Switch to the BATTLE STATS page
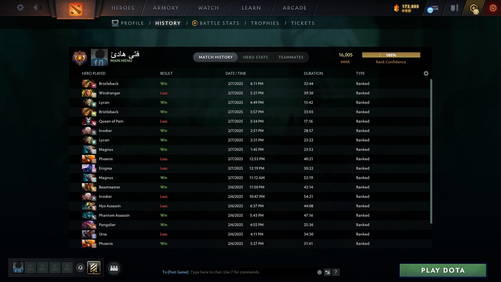The image size is (501, 282). 216,23
